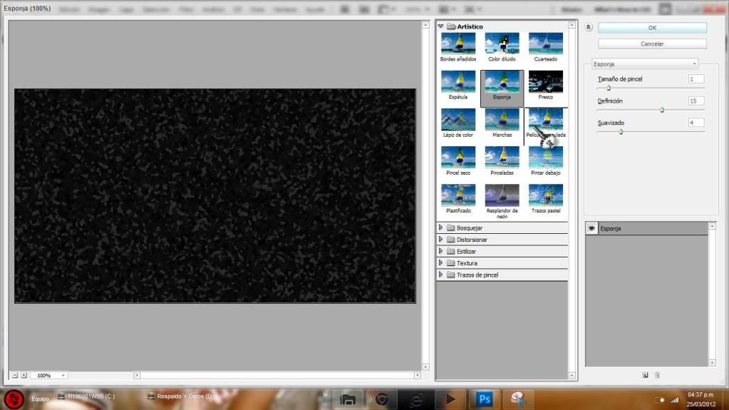Expand the Trazos de pincel folder
Screen dimensions: 729x410
pyautogui.click(x=440, y=275)
